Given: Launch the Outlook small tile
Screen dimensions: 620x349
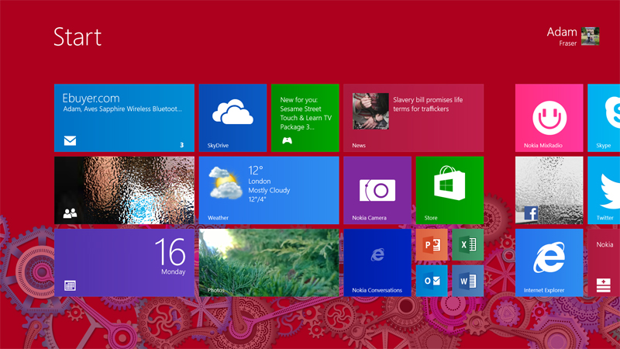Looking at the screenshot, I should (x=432, y=281).
